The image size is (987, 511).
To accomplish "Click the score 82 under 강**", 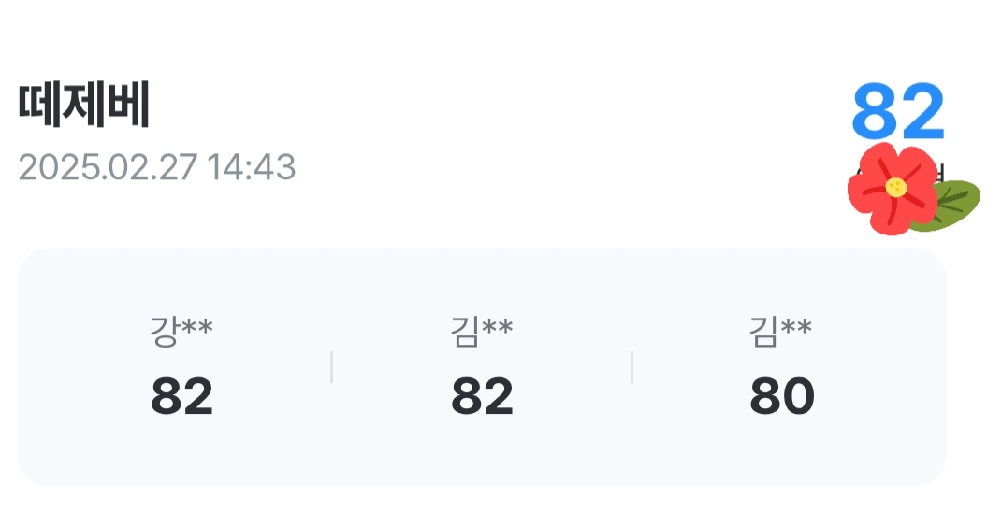I will pos(181,397).
